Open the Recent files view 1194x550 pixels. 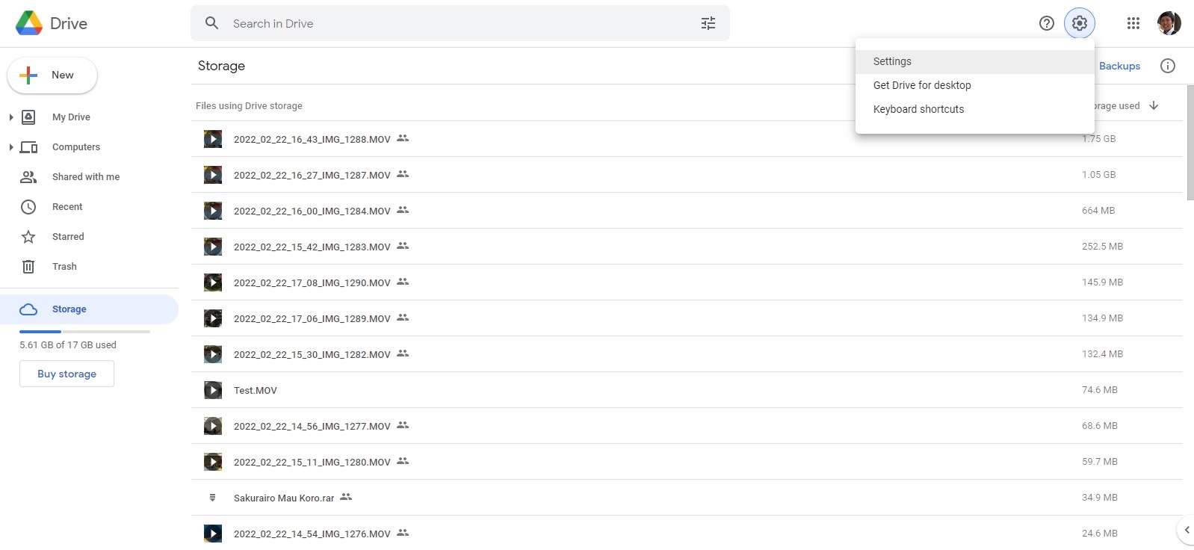[67, 207]
